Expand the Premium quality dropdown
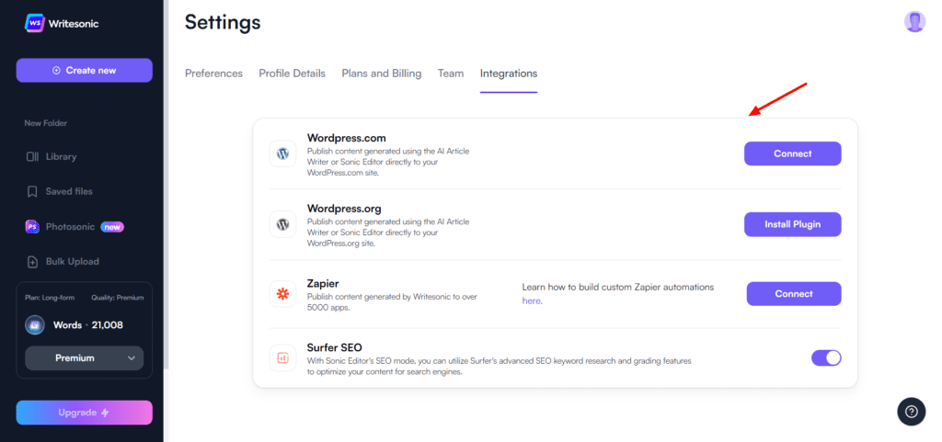This screenshot has height=442, width=942. tap(84, 357)
